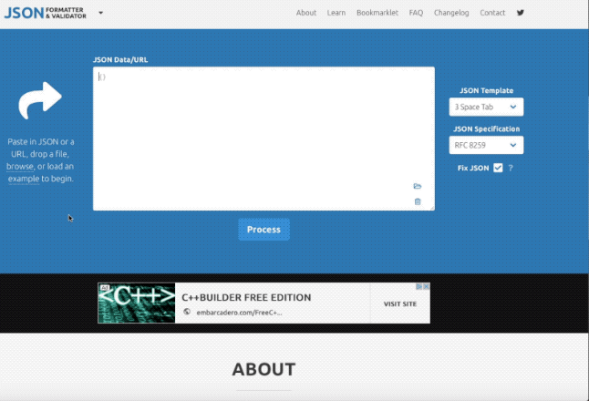Screen dimensions: 589x401
Task: Open the About nav item
Action: 306,13
